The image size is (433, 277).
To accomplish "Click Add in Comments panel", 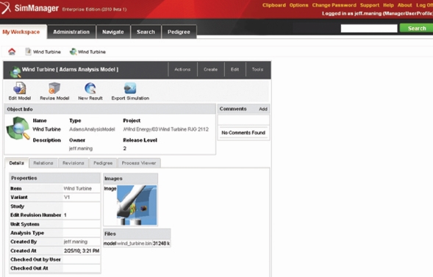I will (x=263, y=109).
